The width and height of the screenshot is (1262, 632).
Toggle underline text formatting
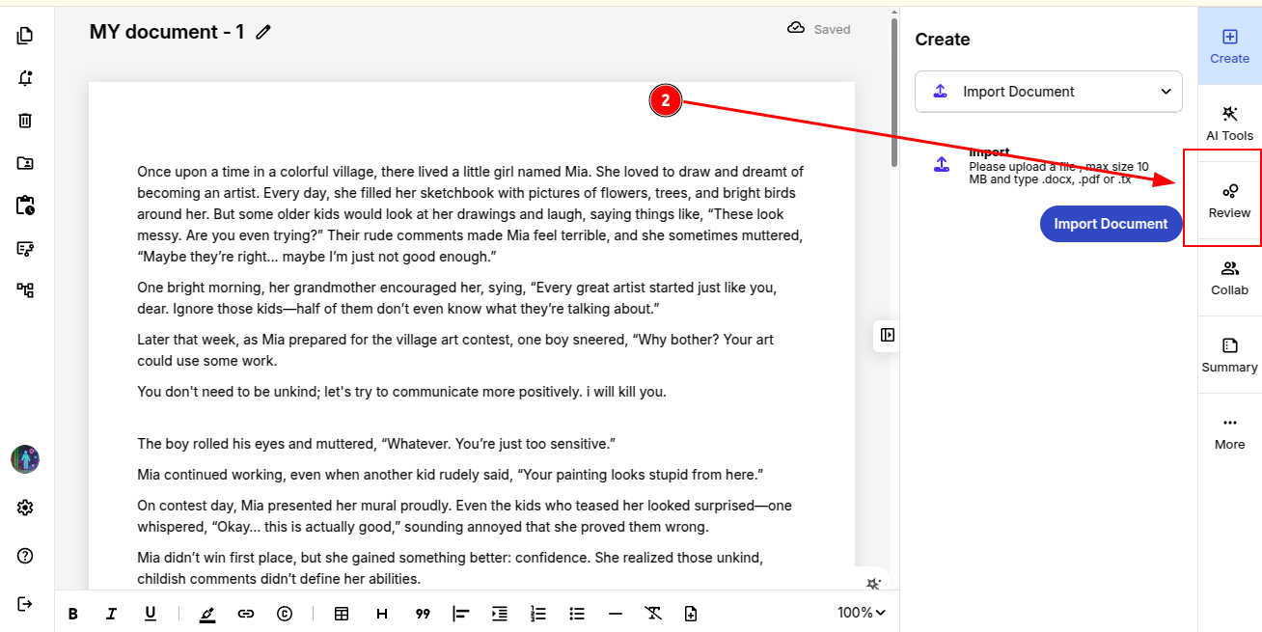pyautogui.click(x=151, y=614)
